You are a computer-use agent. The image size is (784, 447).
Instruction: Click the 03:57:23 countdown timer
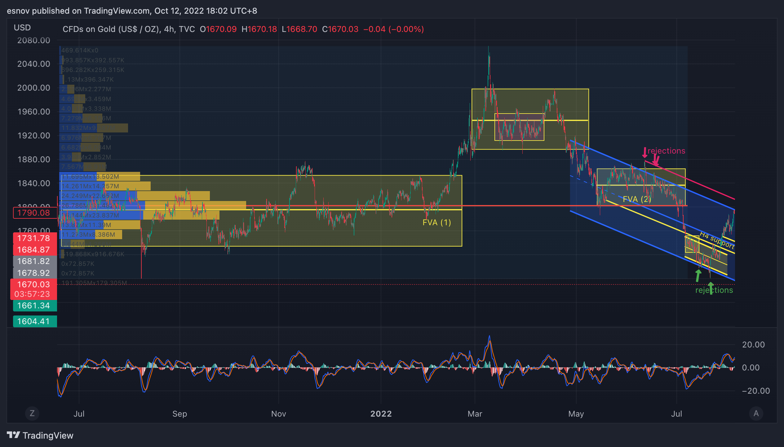point(32,294)
